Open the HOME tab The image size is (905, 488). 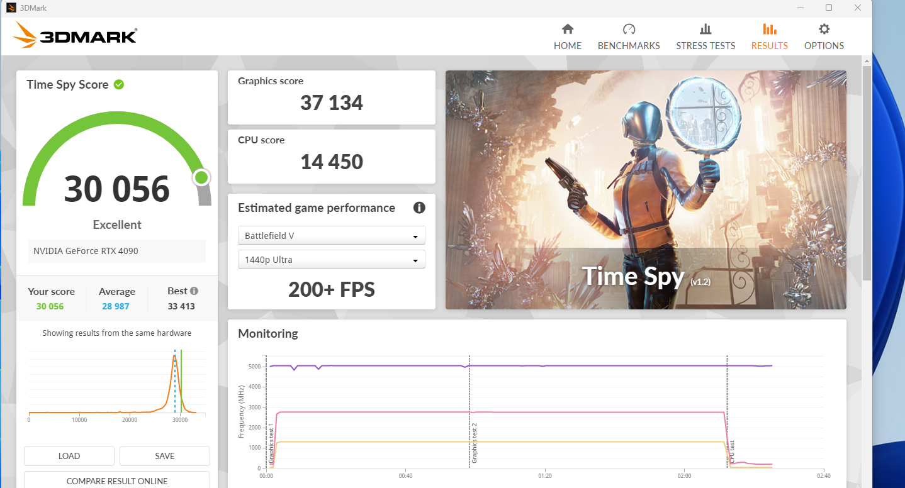[x=567, y=37]
